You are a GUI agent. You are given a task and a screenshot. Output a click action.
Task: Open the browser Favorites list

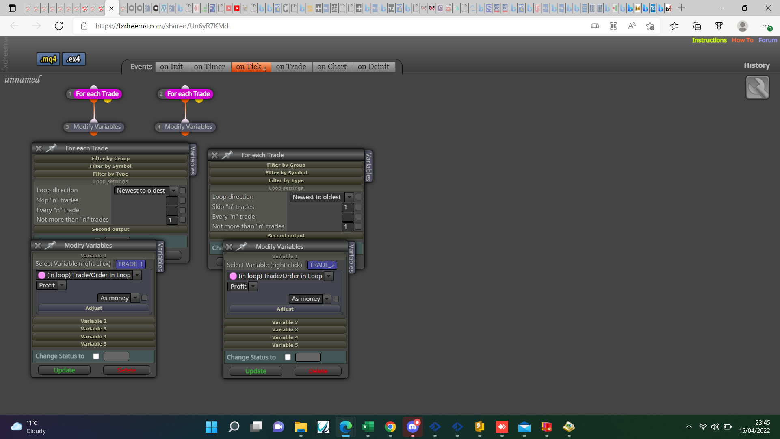[674, 26]
